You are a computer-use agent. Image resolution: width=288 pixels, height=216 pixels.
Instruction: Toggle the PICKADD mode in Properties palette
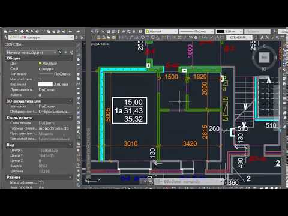(x=60, y=52)
